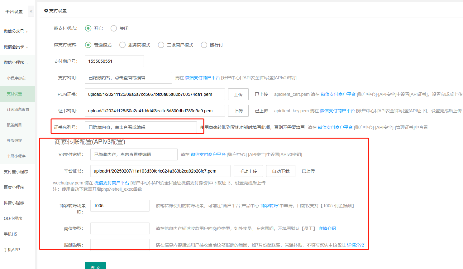Select the 关闭 radio for 微支付状态
Screen dimensions: 463x269
(114, 28)
